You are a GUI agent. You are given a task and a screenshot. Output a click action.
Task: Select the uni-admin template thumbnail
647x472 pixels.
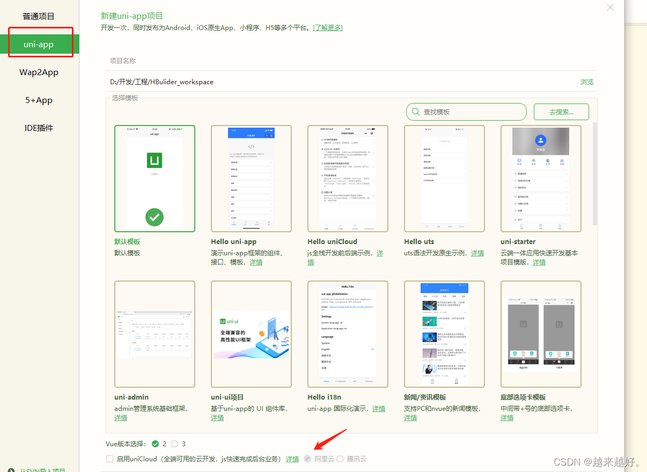pos(155,334)
